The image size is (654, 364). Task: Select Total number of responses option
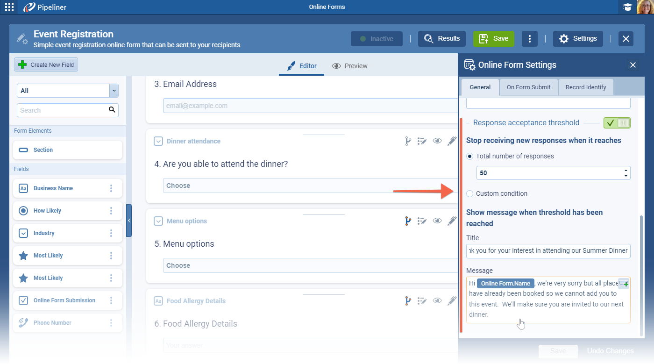point(470,156)
